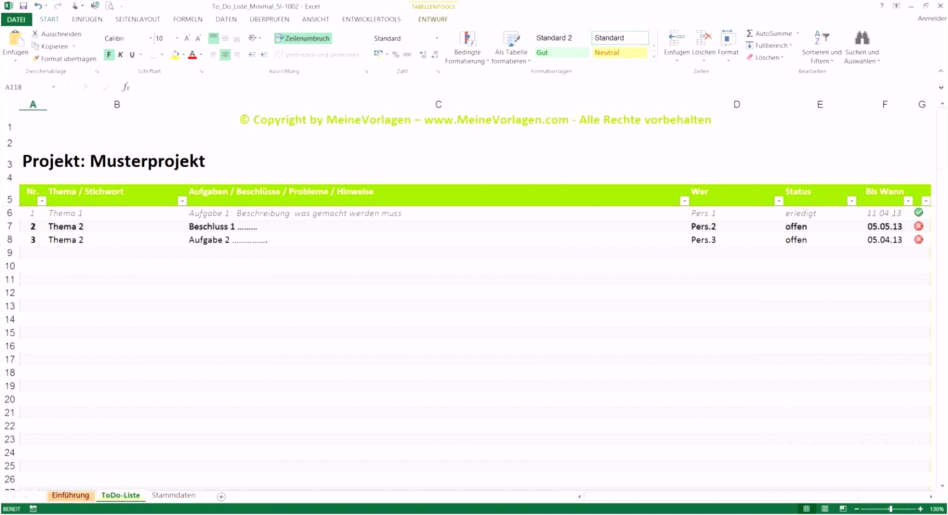Open the Format cells menu
948x515 pixels.
(x=728, y=45)
